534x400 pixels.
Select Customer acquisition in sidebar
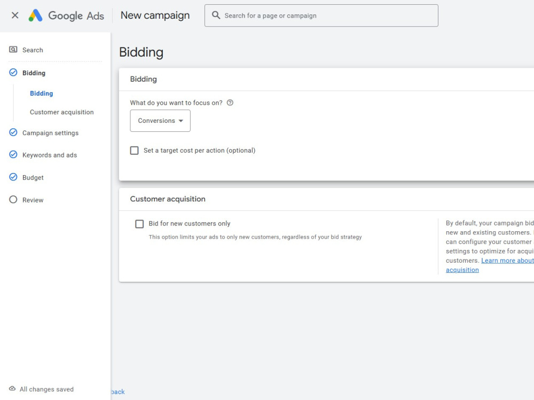(61, 112)
